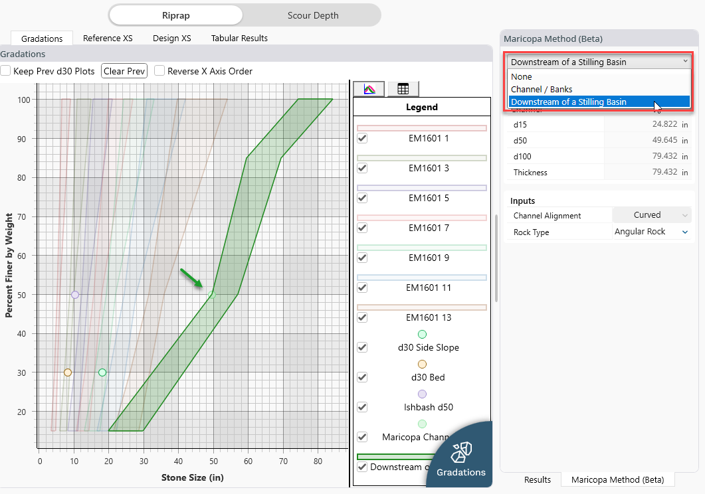
Task: Click the green d30 Side Slope chart point
Action: [x=102, y=372]
